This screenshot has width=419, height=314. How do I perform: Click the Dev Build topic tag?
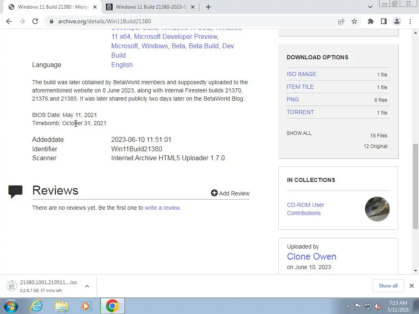[x=172, y=51]
